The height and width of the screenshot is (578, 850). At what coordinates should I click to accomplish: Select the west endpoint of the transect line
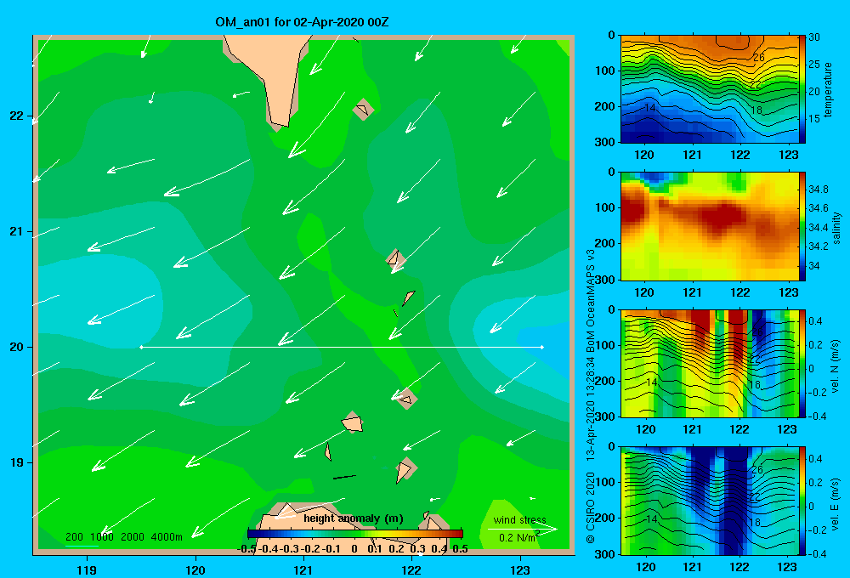click(141, 347)
